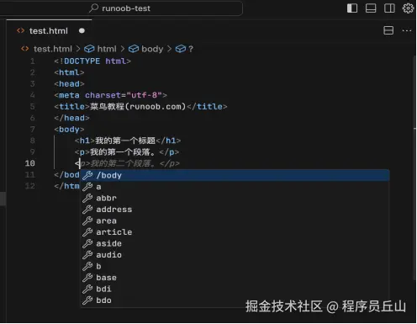This screenshot has height=324, width=417.
Task: Click the wrench icon beside address
Action: (87, 210)
